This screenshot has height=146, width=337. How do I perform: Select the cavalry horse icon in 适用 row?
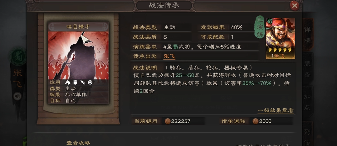tap(68, 82)
